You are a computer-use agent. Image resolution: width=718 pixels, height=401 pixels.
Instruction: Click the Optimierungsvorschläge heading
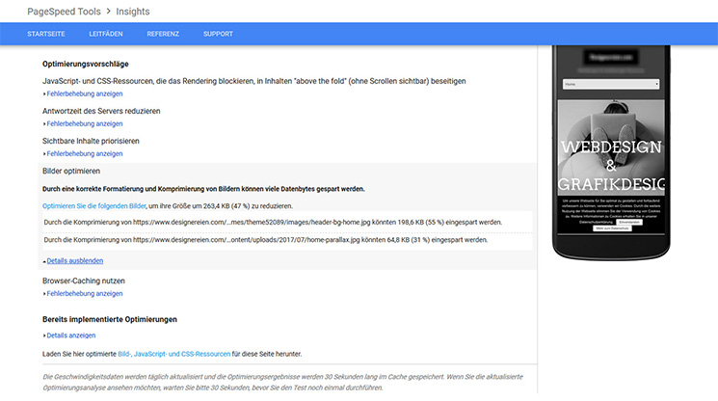[86, 64]
